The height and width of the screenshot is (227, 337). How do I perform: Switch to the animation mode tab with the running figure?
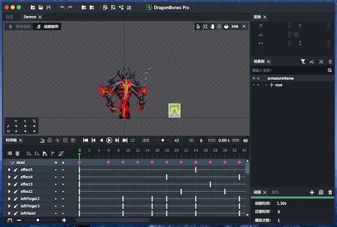(x=47, y=27)
